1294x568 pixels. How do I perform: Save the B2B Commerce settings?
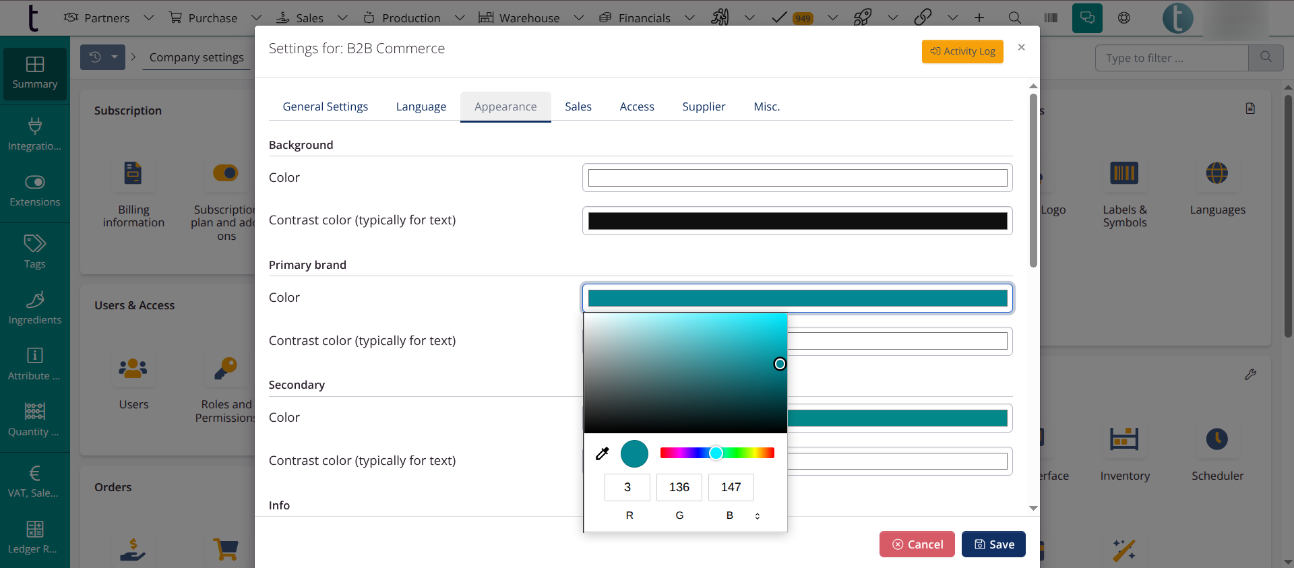993,544
